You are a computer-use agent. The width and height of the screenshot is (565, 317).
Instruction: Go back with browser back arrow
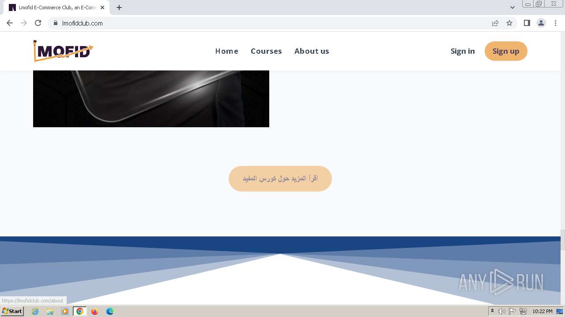(x=10, y=23)
